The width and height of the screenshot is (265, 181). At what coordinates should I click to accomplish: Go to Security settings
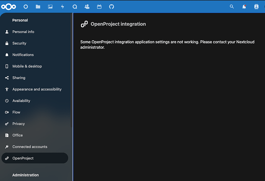35,43
